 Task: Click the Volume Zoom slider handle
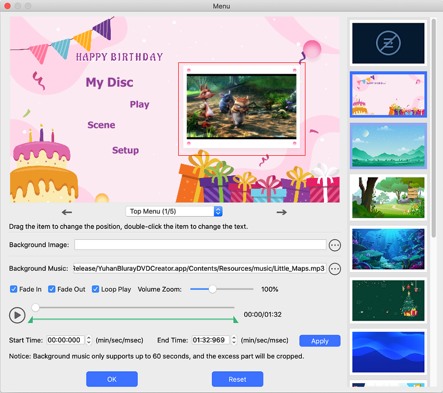(212, 289)
